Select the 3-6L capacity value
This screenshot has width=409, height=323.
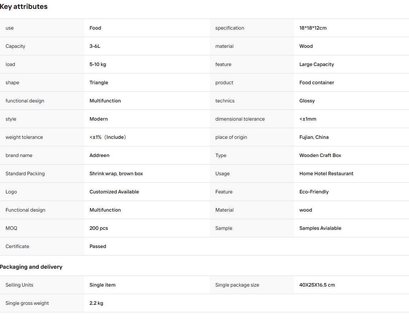(x=95, y=46)
